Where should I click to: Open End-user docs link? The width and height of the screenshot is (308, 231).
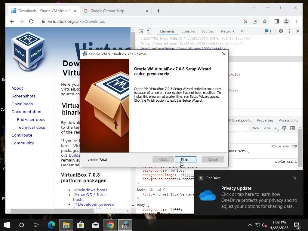(31, 120)
